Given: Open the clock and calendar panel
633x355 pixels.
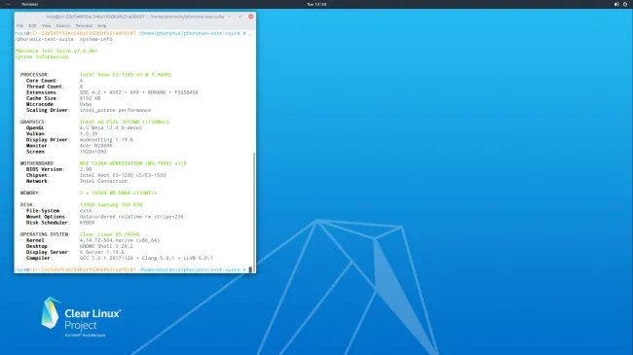Looking at the screenshot, I should pos(316,5).
